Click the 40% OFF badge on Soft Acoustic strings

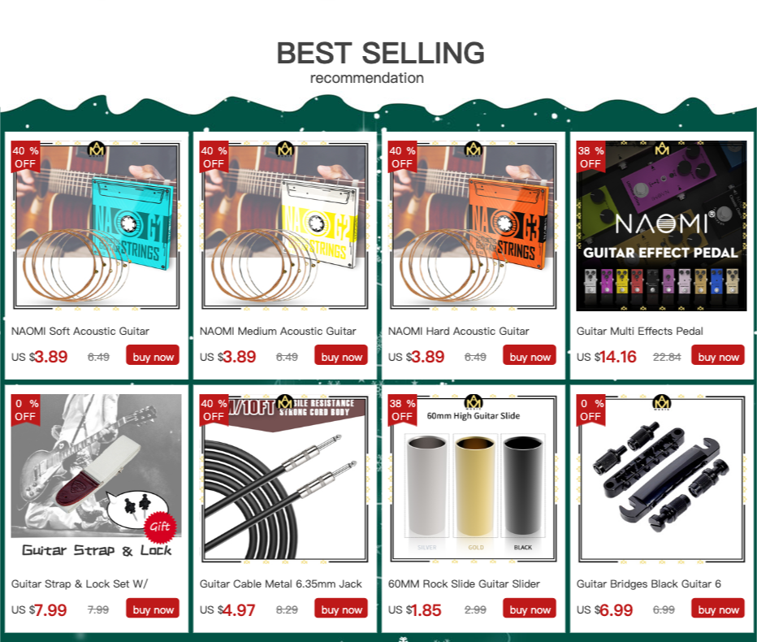25,157
